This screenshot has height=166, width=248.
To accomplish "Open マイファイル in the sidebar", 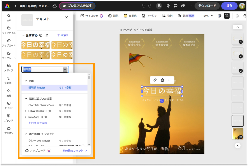I will click(9, 30).
